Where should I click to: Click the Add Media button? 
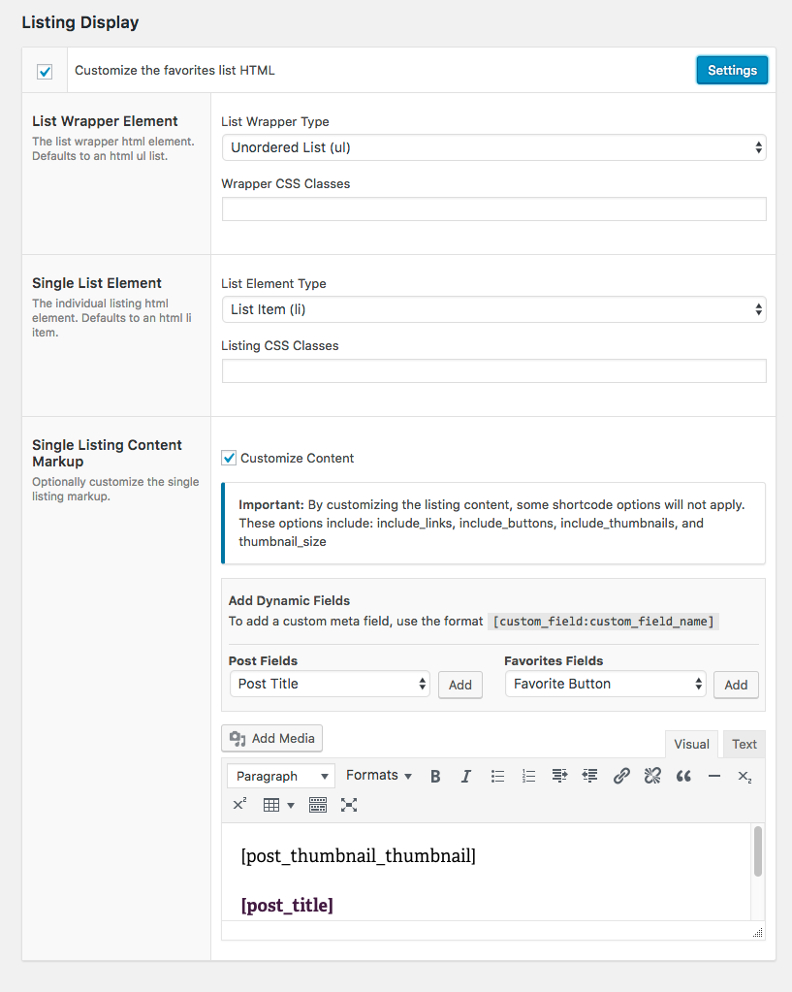point(271,739)
